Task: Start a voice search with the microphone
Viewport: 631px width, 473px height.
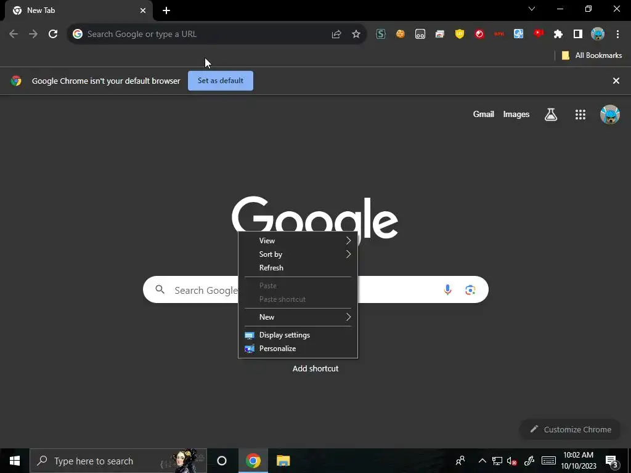Action: tap(447, 289)
